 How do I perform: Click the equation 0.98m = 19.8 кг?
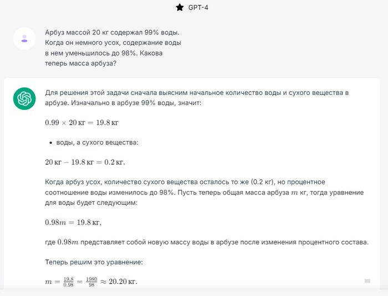73,222
